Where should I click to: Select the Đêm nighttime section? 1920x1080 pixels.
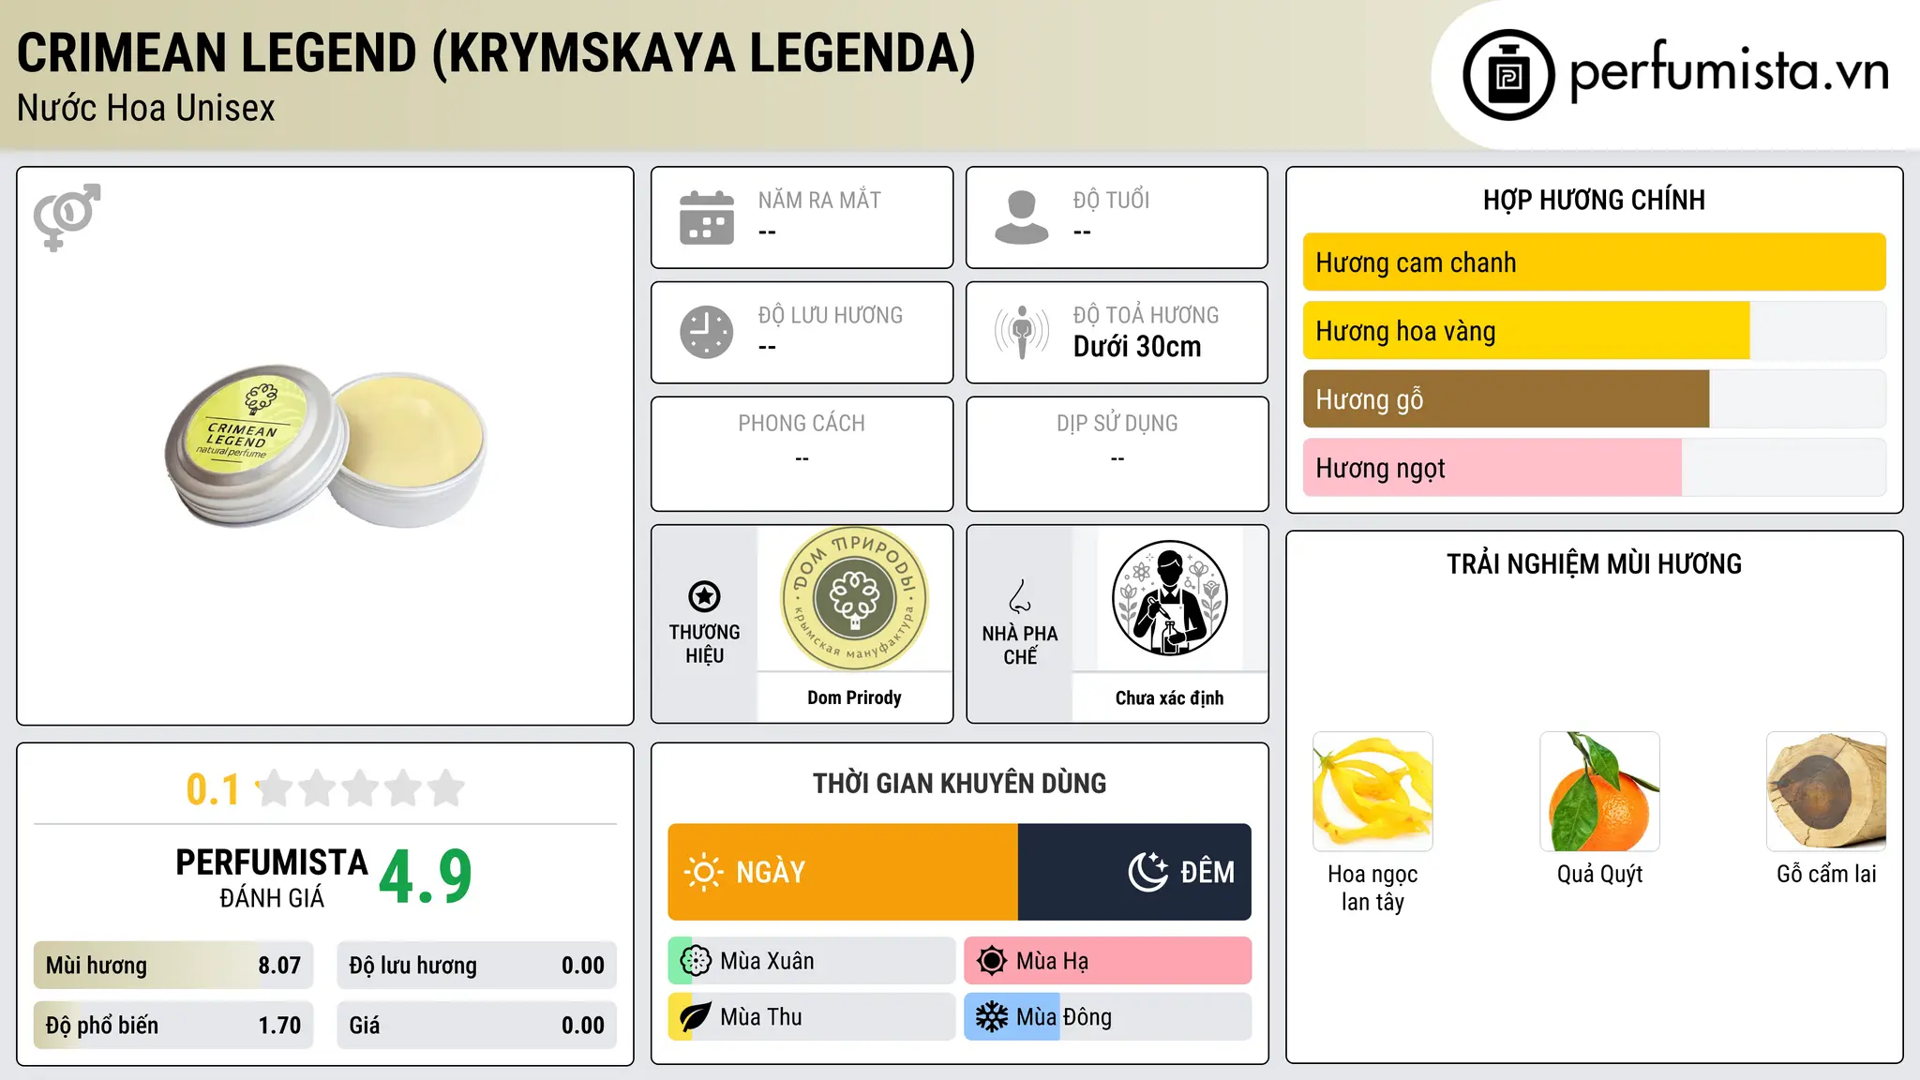pyautogui.click(x=1134, y=872)
